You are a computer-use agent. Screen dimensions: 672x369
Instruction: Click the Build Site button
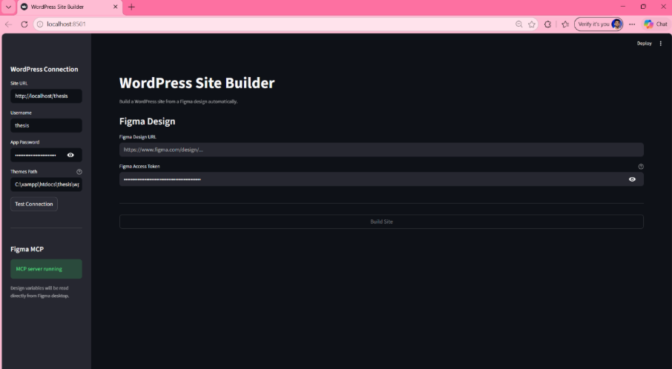(x=381, y=222)
